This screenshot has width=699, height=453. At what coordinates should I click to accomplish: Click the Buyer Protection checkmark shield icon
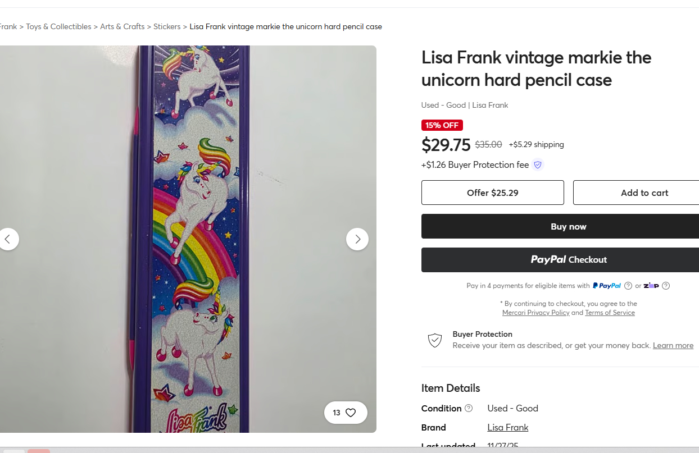(x=435, y=340)
